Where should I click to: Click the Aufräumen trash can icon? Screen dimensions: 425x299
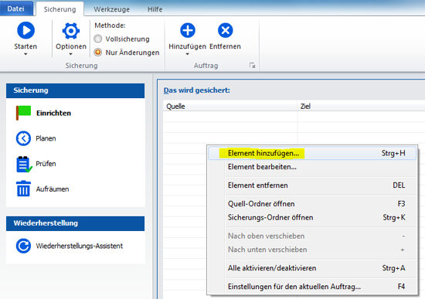(x=24, y=189)
